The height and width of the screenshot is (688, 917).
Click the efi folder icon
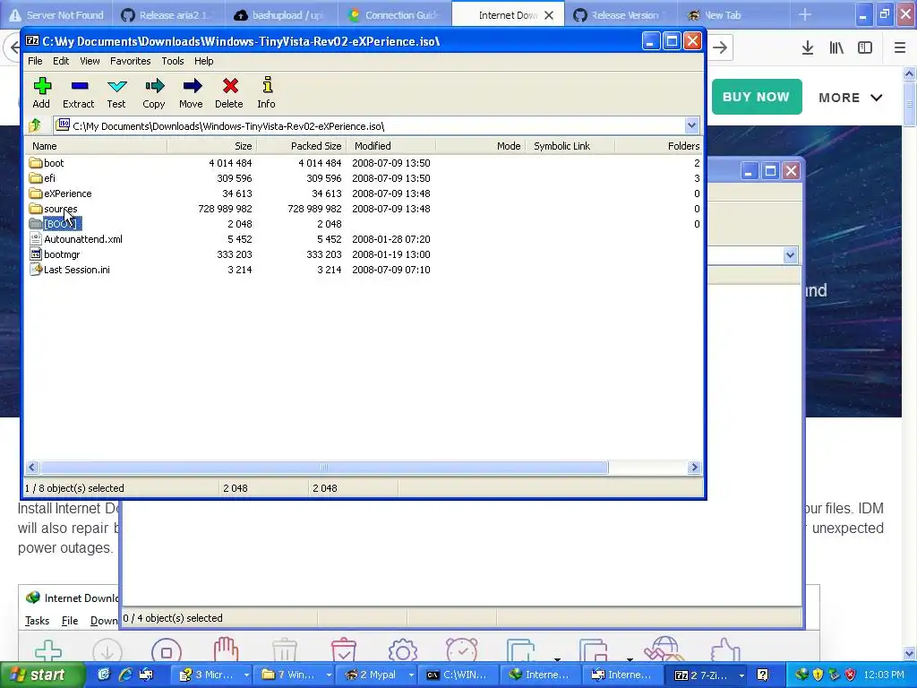point(36,178)
